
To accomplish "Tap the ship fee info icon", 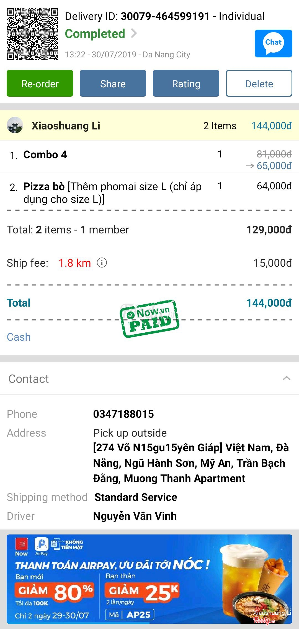I will [x=102, y=263].
